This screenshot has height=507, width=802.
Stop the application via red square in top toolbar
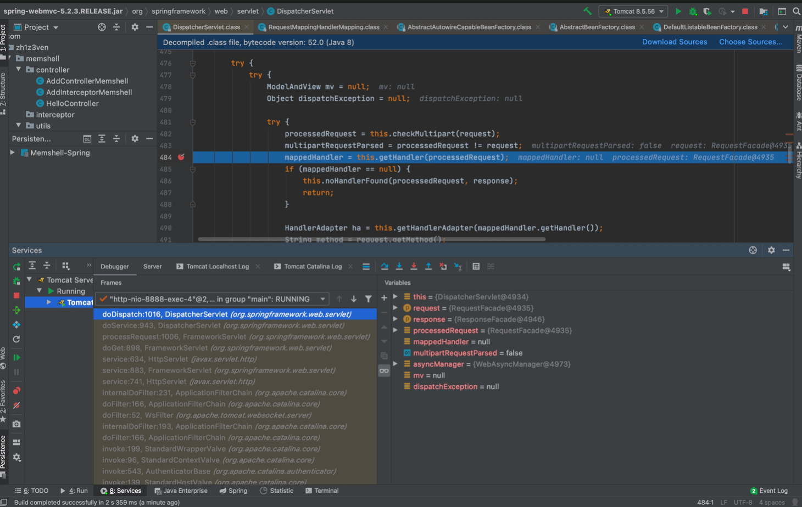click(745, 11)
